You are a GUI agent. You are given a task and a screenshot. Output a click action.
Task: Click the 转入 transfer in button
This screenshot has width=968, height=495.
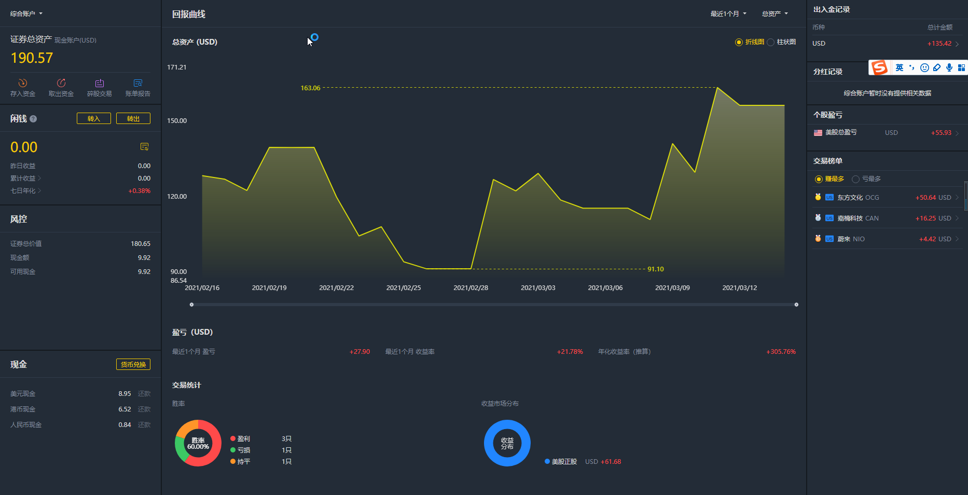tap(94, 118)
